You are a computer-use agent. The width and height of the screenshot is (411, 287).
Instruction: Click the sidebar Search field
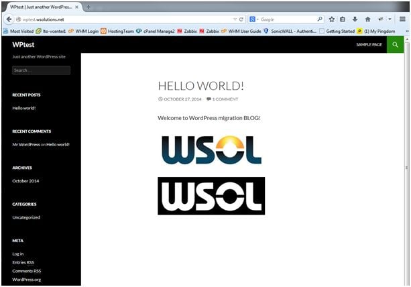pyautogui.click(x=41, y=70)
